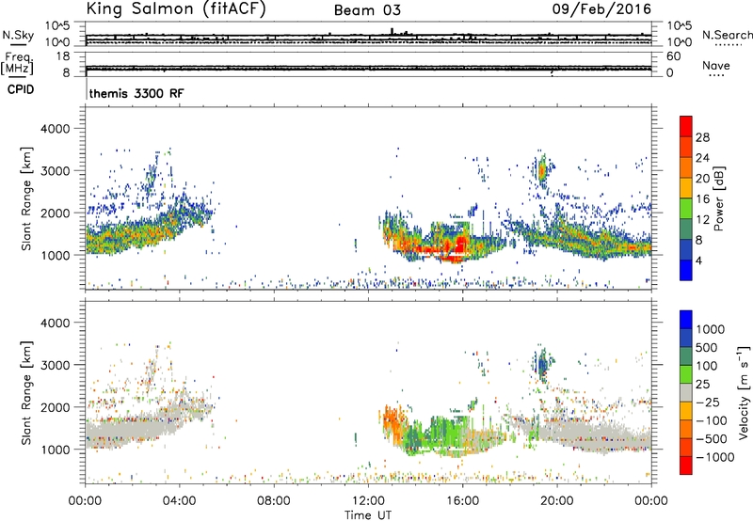753x521 pixels.
Task: Click the 00:00 tick label at the left end of the time axis
Action: [85, 501]
